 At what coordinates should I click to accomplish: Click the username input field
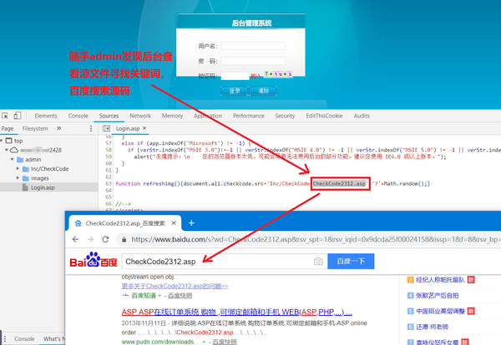click(x=253, y=46)
